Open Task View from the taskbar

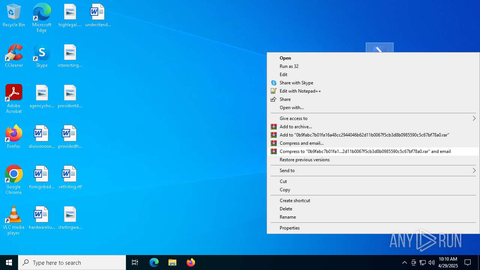135,262
